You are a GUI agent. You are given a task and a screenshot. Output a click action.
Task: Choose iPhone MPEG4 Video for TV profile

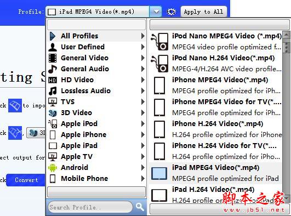tap(216, 107)
